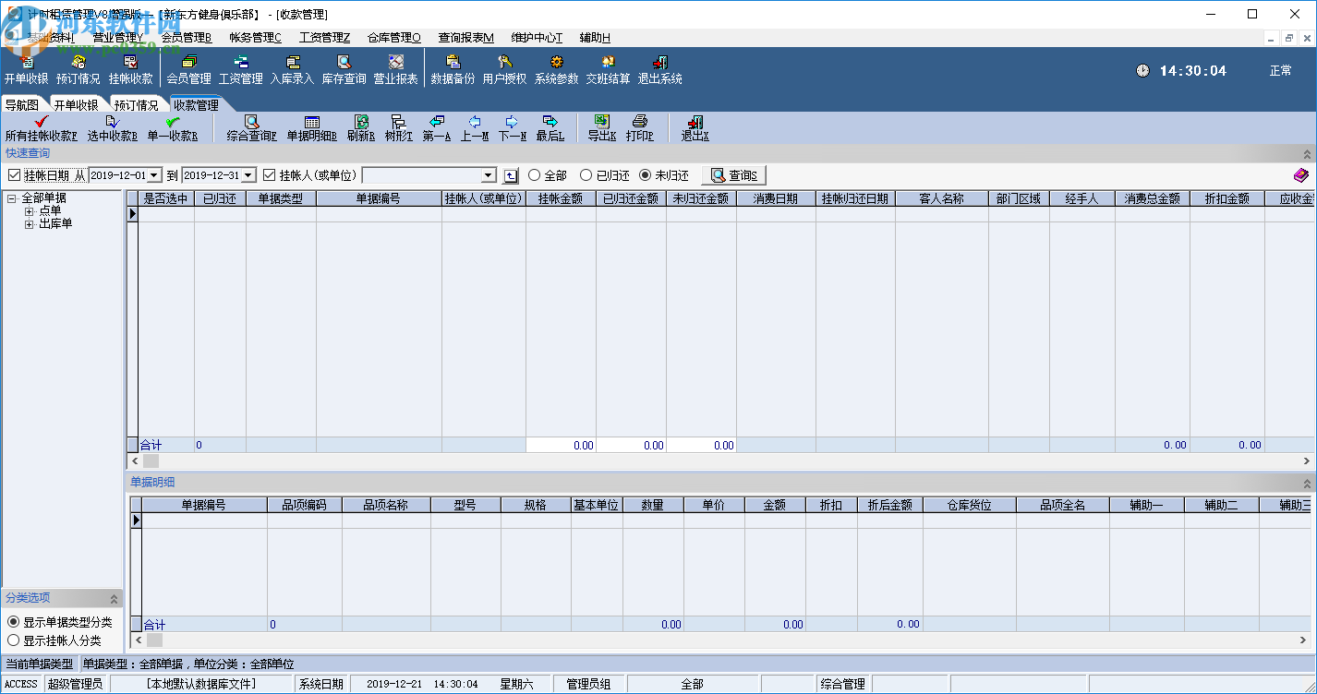1317x694 pixels.
Task: Expand the 出库单 tree node
Action: coord(29,224)
